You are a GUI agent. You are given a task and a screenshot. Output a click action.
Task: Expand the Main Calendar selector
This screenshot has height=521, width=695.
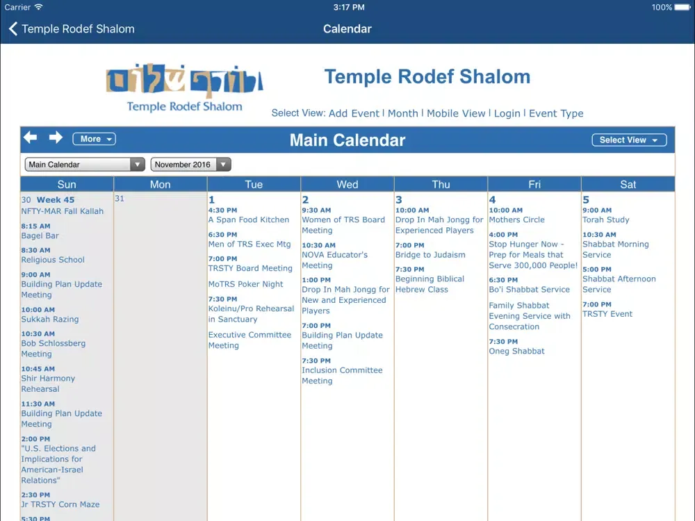(85, 165)
